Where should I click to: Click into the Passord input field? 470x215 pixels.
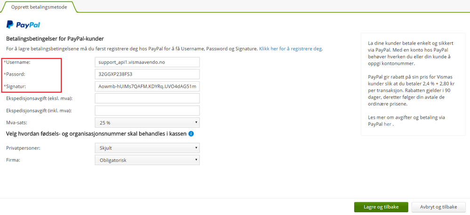[147, 74]
